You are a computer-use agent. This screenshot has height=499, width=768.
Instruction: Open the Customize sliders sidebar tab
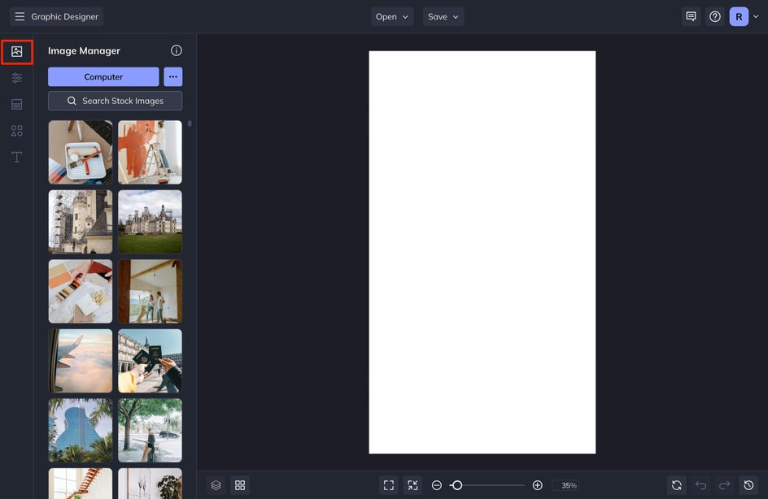[x=16, y=78]
